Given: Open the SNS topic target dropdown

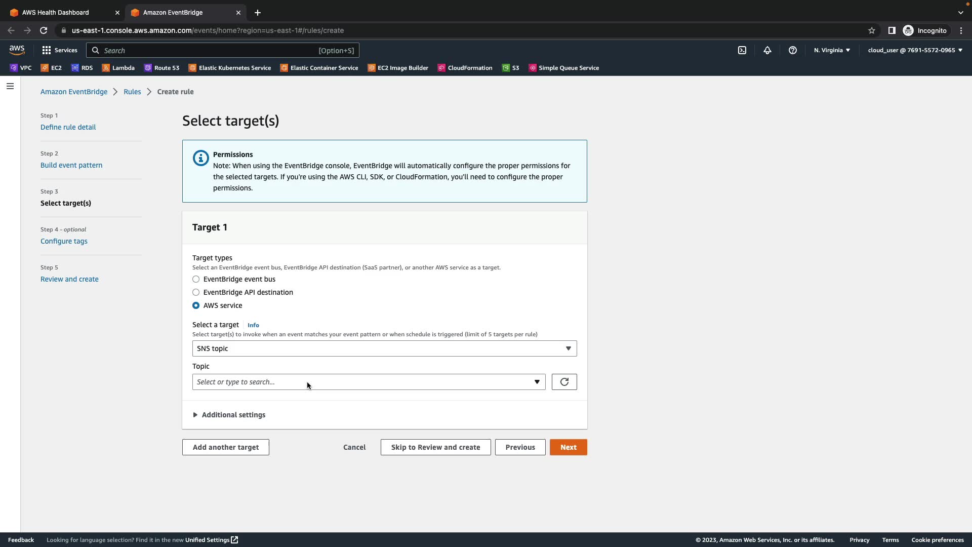Looking at the screenshot, I should coord(384,348).
